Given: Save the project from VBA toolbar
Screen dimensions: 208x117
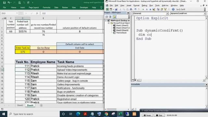Looking at the screenshot, I should [x=116, y=9].
